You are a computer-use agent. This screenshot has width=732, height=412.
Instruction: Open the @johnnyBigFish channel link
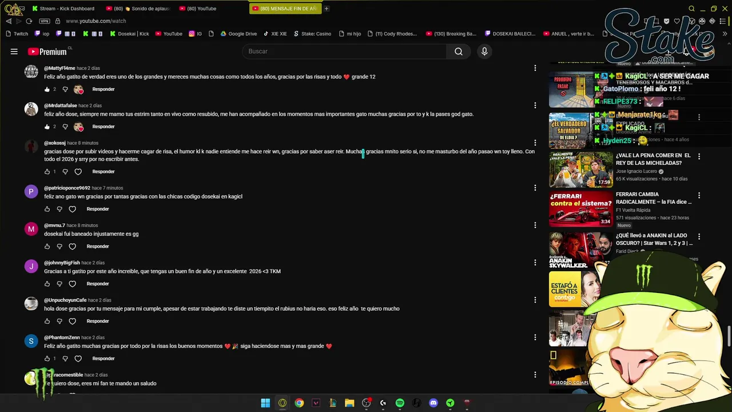[x=62, y=263]
